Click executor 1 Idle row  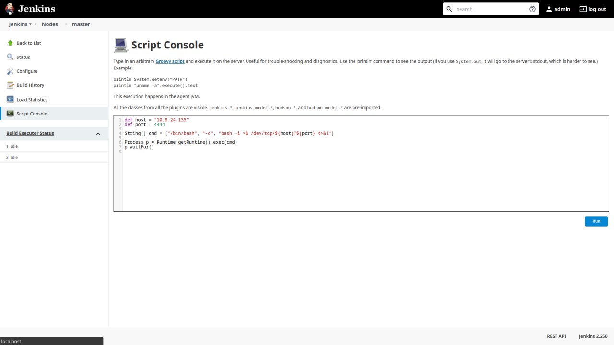click(54, 146)
